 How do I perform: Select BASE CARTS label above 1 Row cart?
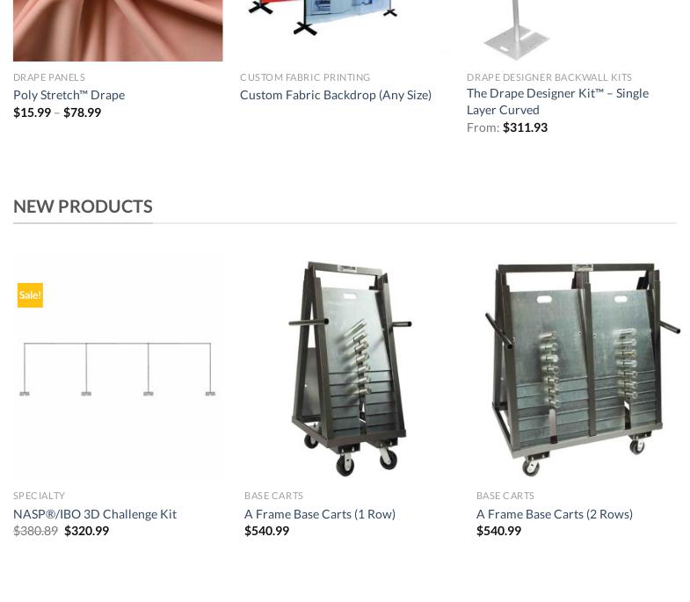coord(273,496)
